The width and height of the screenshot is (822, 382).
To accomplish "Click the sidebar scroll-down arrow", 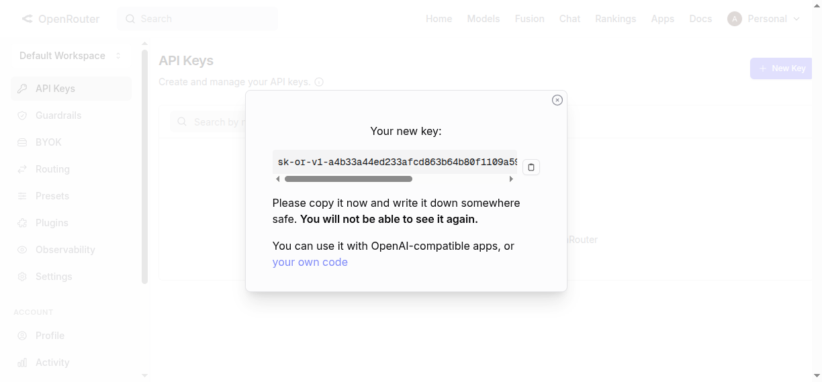I will click(144, 376).
